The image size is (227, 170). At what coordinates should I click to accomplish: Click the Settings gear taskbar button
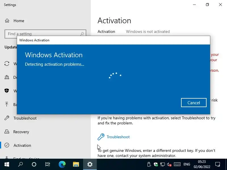click(x=90, y=164)
